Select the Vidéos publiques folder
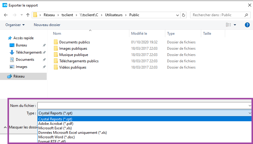The height and width of the screenshot is (144, 253). (x=73, y=67)
